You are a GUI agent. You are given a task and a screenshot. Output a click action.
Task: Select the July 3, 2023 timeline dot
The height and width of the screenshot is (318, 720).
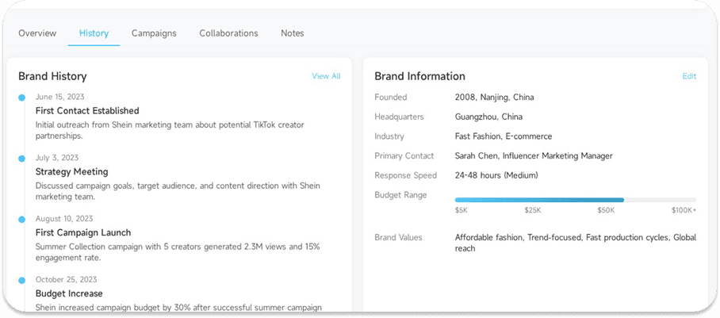pos(21,159)
